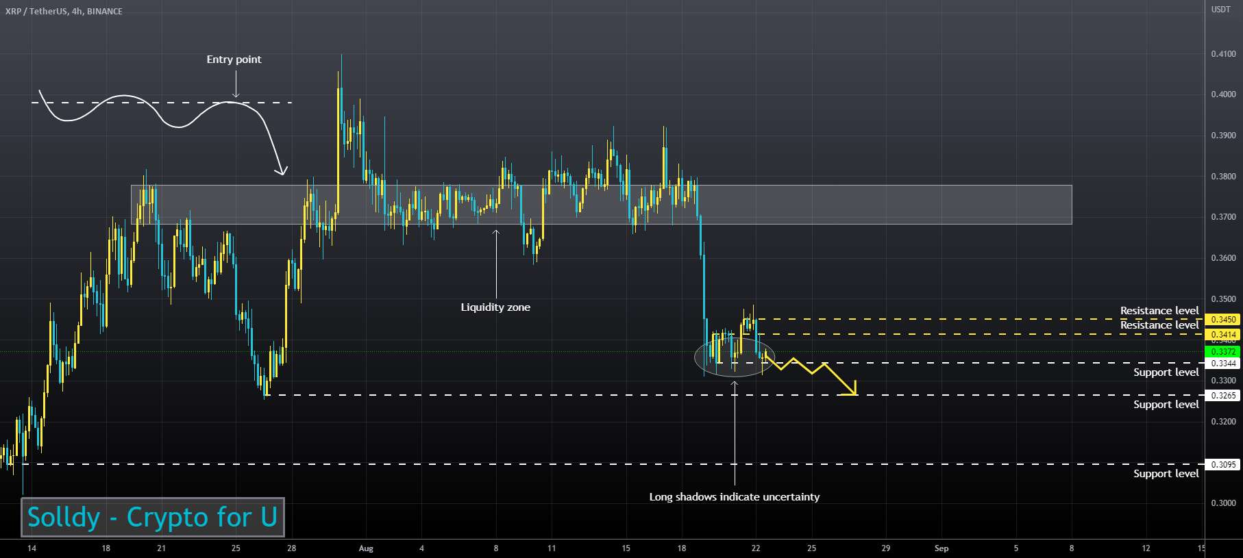Click the 'Sep' month label on time axis
The image size is (1243, 558).
942,548
